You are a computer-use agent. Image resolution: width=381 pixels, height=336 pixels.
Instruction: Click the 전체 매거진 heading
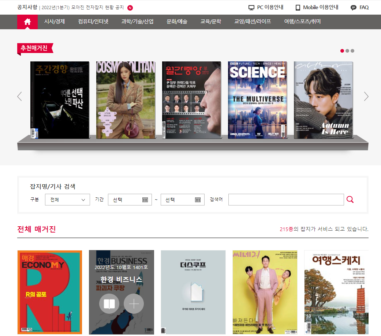(37, 229)
